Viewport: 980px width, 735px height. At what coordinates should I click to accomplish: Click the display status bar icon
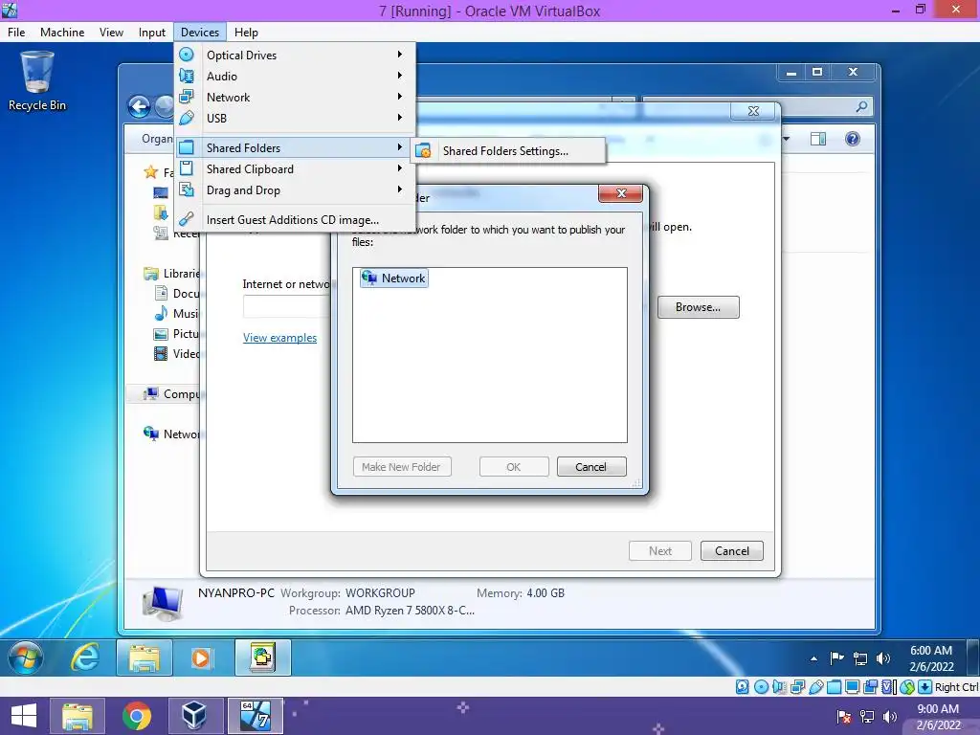pyautogui.click(x=852, y=687)
